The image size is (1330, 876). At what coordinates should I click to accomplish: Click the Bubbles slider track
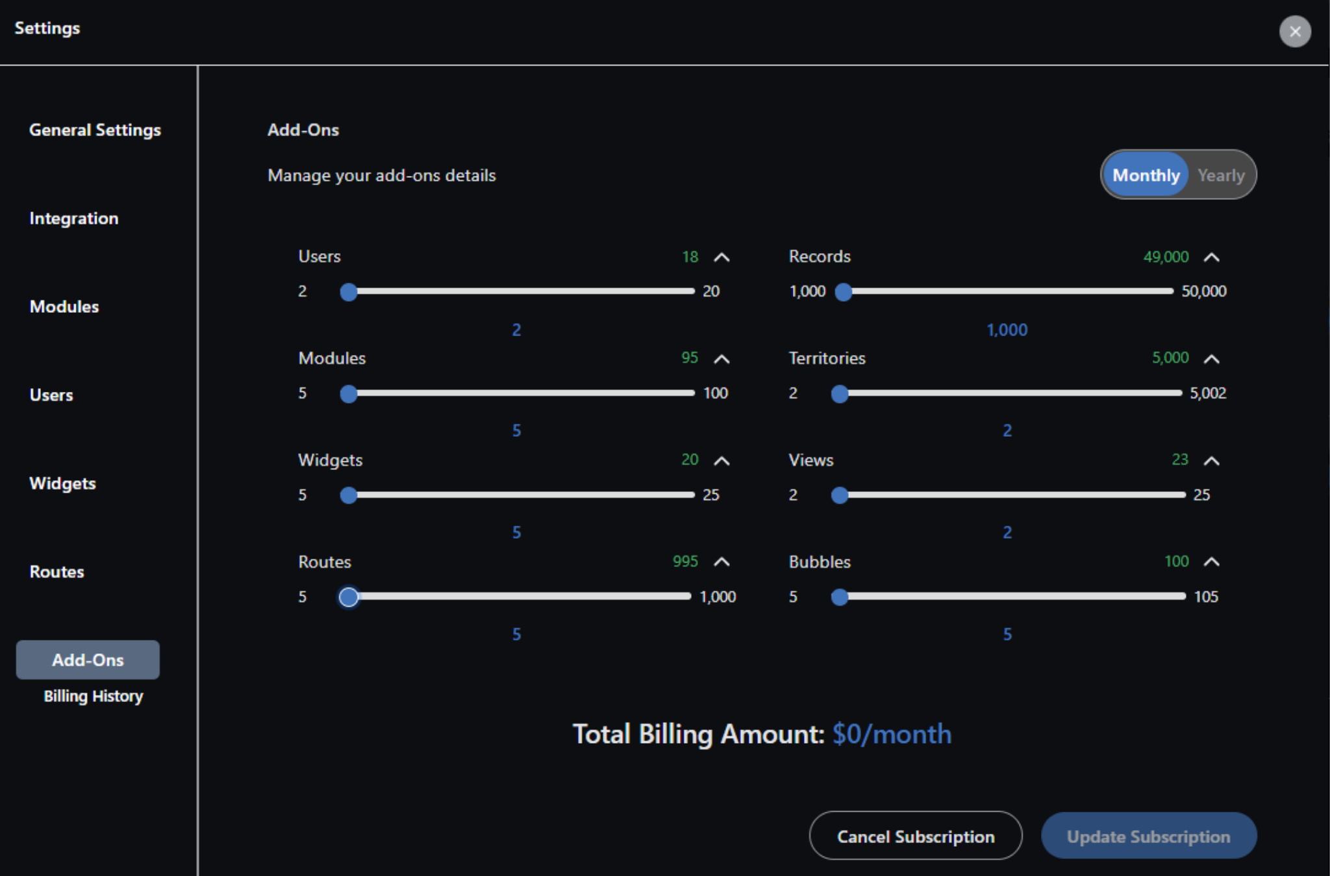pos(1013,596)
